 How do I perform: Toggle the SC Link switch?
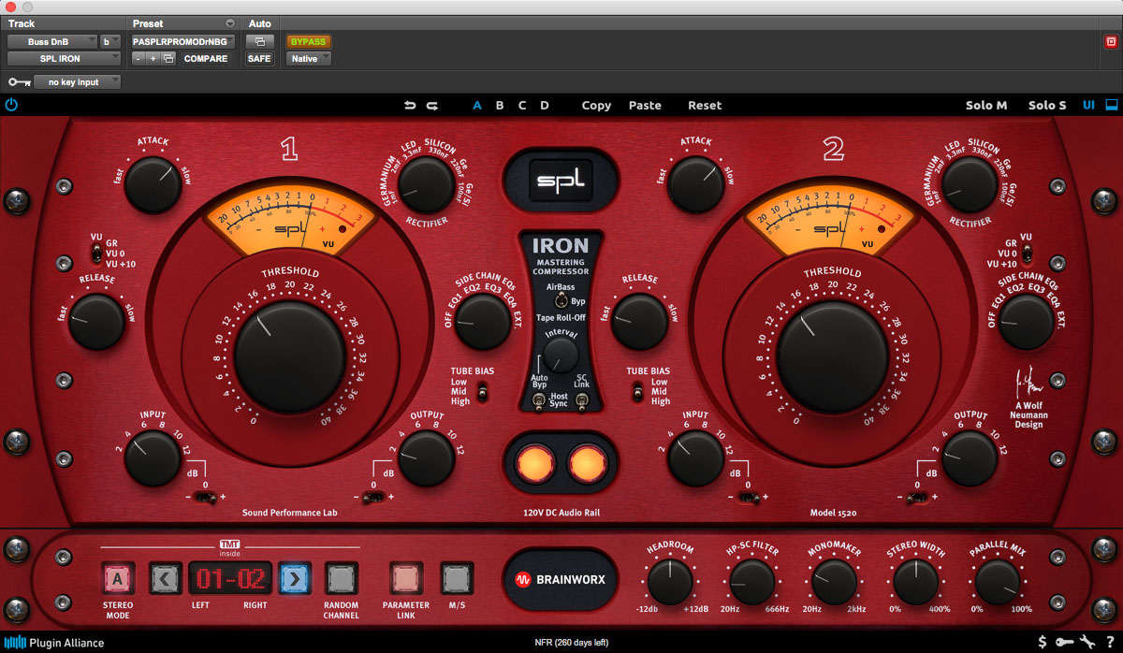point(581,401)
